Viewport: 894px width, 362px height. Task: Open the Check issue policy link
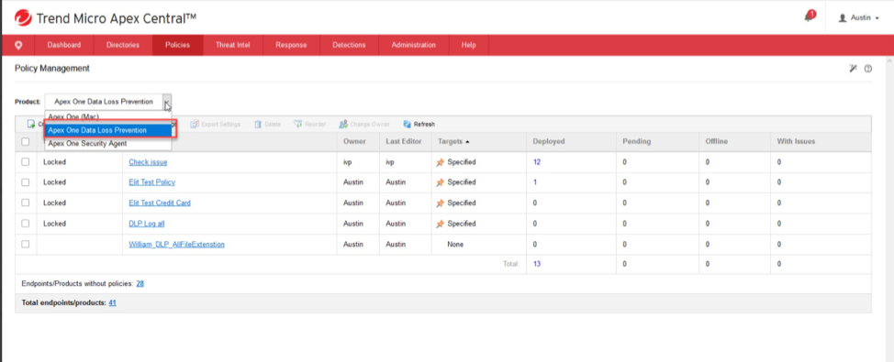(x=148, y=162)
